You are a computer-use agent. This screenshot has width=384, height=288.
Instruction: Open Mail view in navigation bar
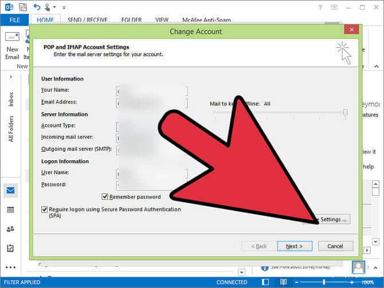(x=11, y=190)
